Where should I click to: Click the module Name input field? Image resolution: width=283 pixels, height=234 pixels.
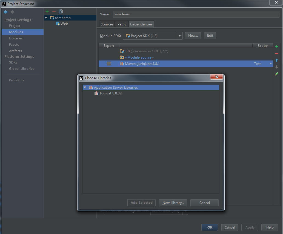pyautogui.click(x=196, y=14)
